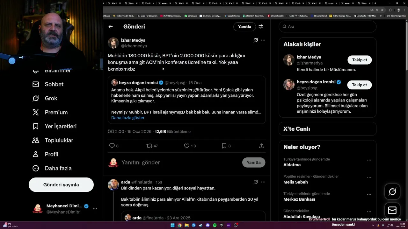Viewport: 408px width, 229px height.
Task: Click Yanıtını gönder reply field
Action: pos(180,163)
